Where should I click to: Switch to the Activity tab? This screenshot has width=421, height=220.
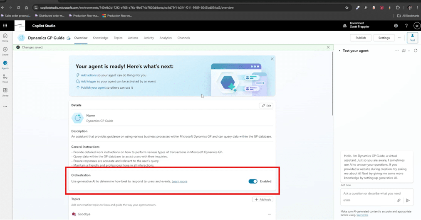(x=149, y=38)
